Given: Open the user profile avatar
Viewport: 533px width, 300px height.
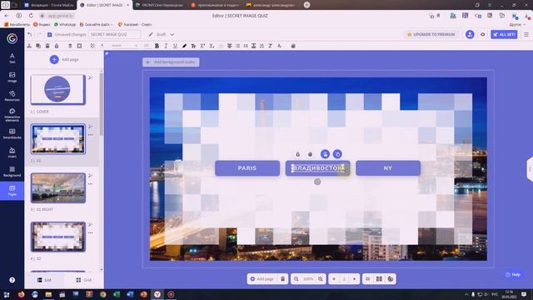Looking at the screenshot, I should click(x=470, y=34).
